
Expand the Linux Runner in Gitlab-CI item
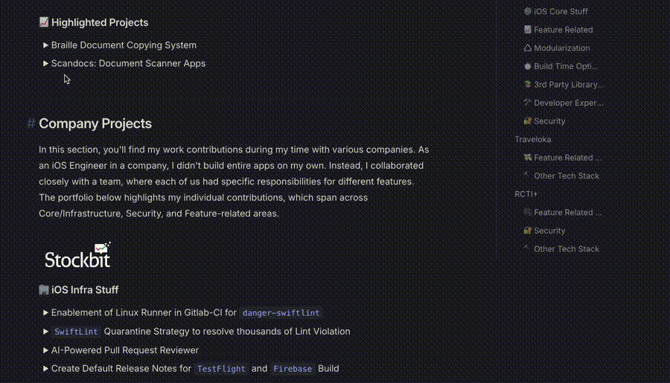(x=46, y=313)
